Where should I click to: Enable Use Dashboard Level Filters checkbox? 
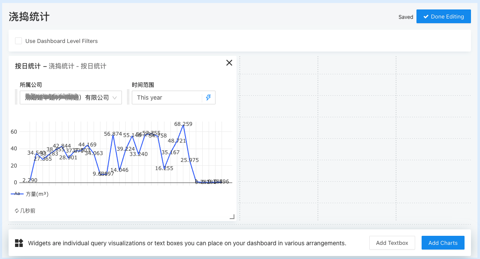point(18,41)
